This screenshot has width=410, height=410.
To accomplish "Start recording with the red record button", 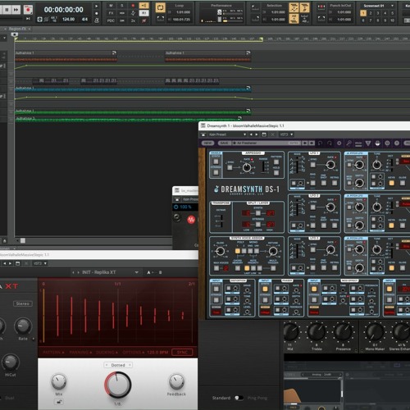I will click(x=28, y=10).
